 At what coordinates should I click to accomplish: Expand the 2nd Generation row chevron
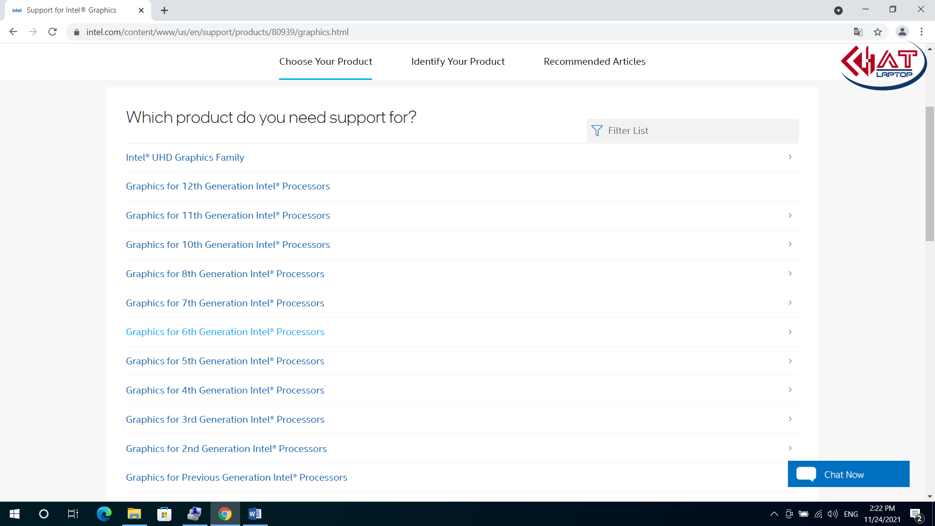tap(790, 448)
